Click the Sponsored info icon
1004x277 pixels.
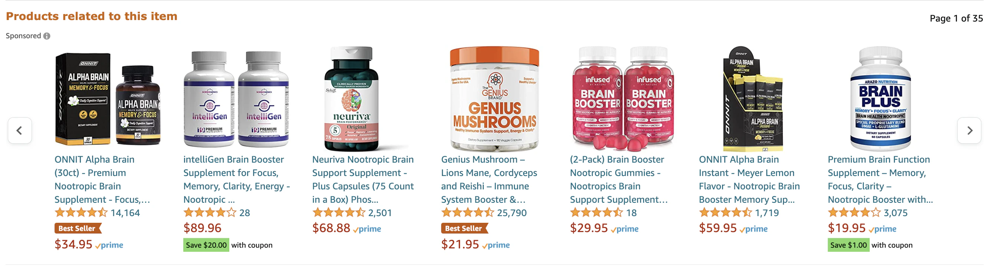pyautogui.click(x=47, y=36)
